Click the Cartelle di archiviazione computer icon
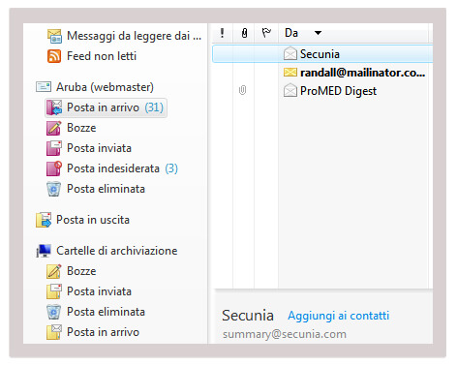Screen dimensions: 457x366 point(44,251)
